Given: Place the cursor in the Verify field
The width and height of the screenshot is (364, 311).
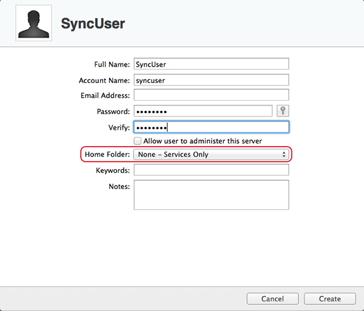Looking at the screenshot, I should (211, 127).
